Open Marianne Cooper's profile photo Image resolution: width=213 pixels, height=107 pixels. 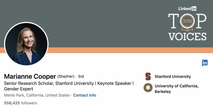26,44
